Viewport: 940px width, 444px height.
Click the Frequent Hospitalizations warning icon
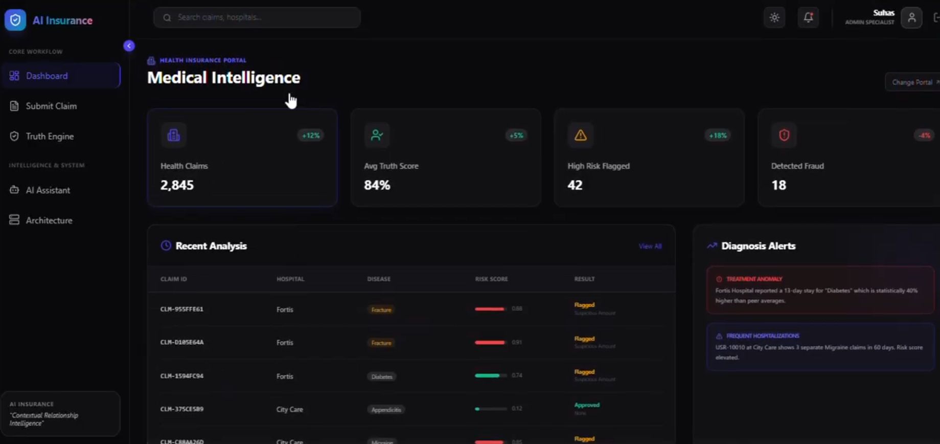pyautogui.click(x=719, y=336)
